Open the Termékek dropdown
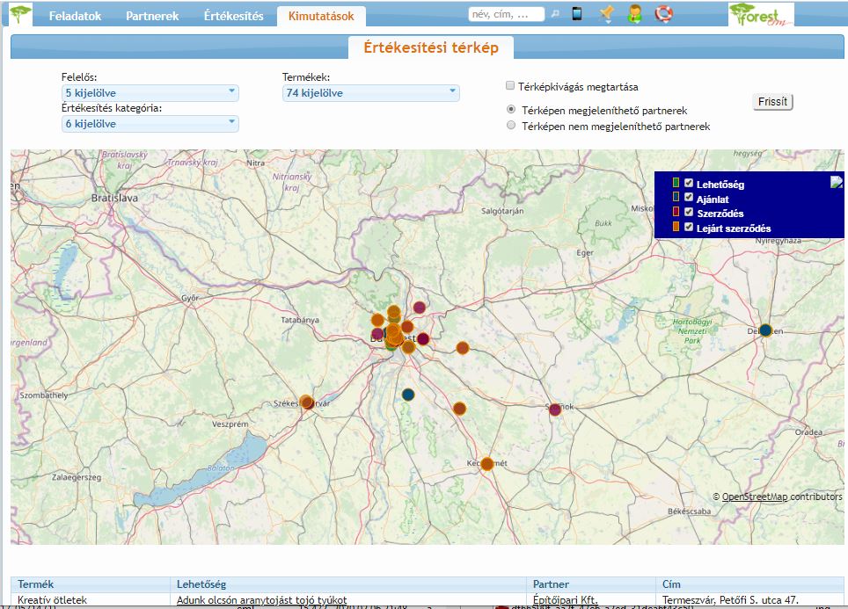Image resolution: width=848 pixels, height=609 pixels. (370, 92)
